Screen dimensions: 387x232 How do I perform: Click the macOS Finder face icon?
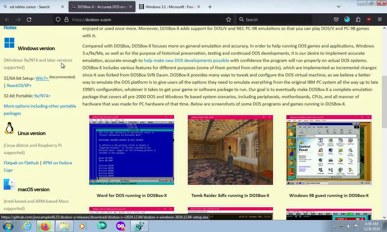[9, 184]
